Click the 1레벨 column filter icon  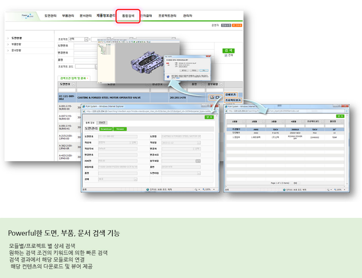[245, 122]
